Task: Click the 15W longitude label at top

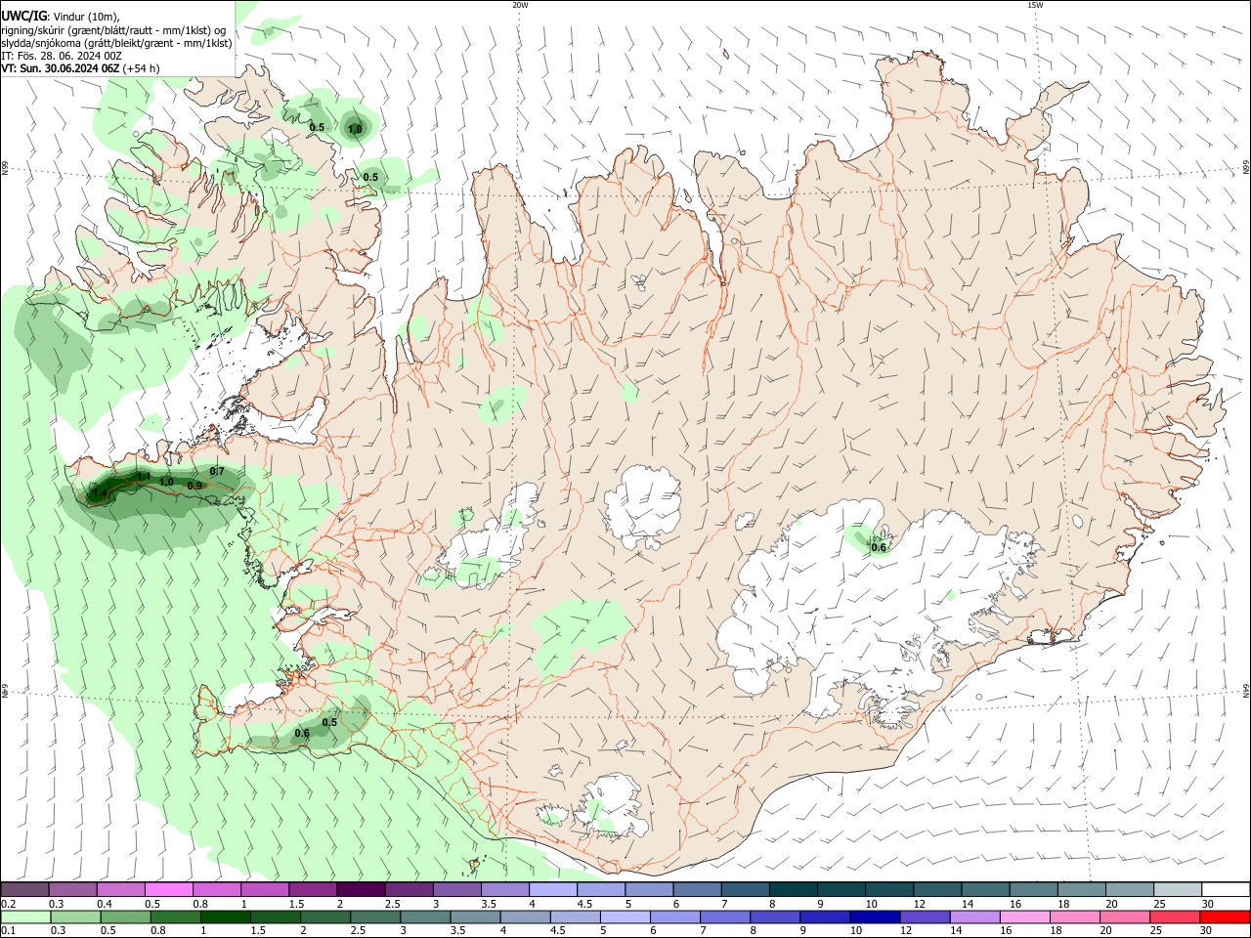Action: [x=1035, y=5]
